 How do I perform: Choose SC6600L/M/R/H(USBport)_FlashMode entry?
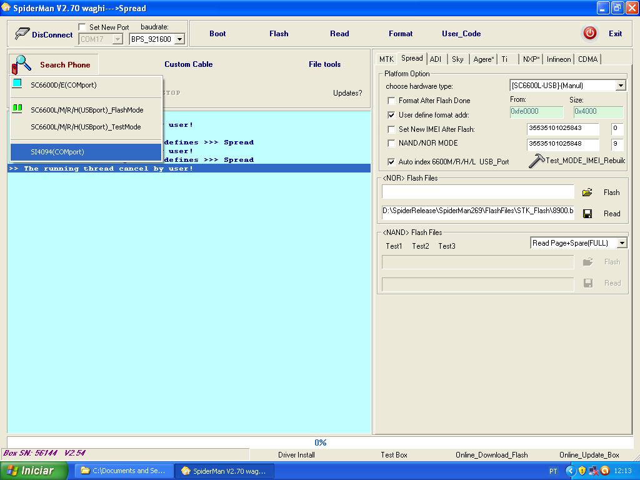[x=86, y=110]
